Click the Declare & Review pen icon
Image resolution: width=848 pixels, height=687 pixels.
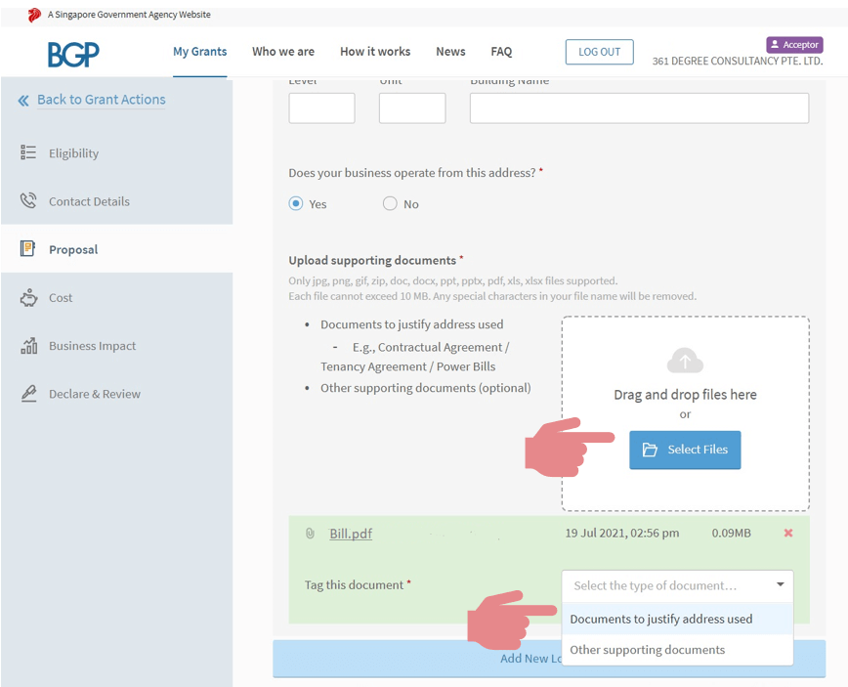pyautogui.click(x=28, y=394)
